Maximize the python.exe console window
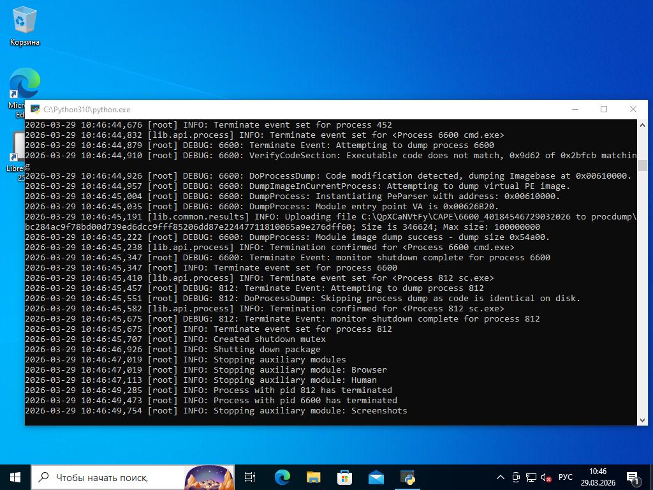This screenshot has height=490, width=653. point(604,109)
